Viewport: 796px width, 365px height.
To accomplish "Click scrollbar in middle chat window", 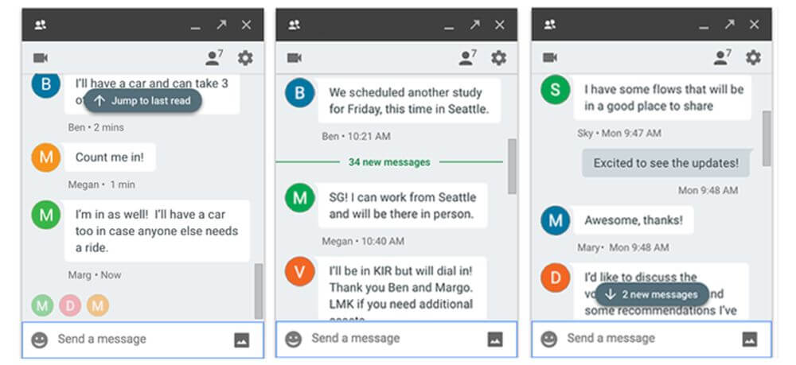I will (x=512, y=167).
